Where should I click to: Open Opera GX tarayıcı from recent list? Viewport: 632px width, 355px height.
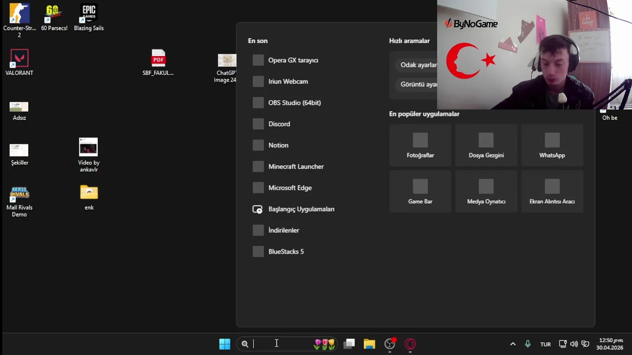click(310, 60)
